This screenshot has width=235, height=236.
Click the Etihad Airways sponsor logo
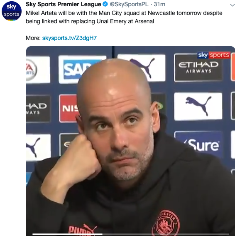(198, 68)
